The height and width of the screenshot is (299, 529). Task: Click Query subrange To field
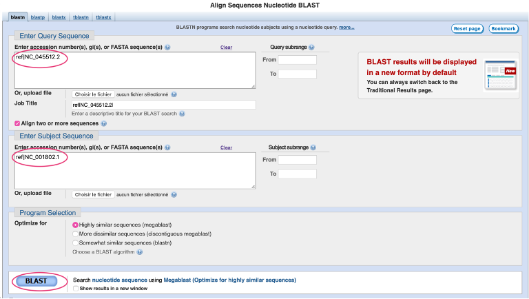298,74
